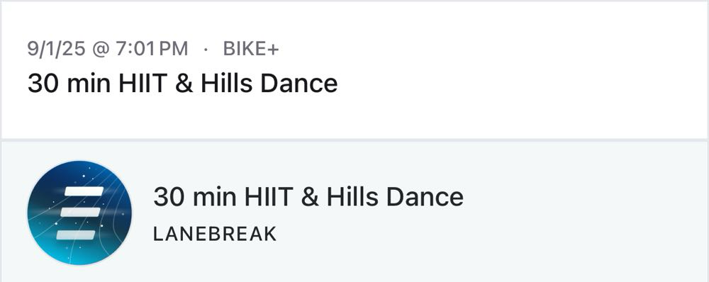This screenshot has height=282, width=709.
Task: Select the bottom white bar in Lanebreak icon
Action: pyautogui.click(x=76, y=235)
